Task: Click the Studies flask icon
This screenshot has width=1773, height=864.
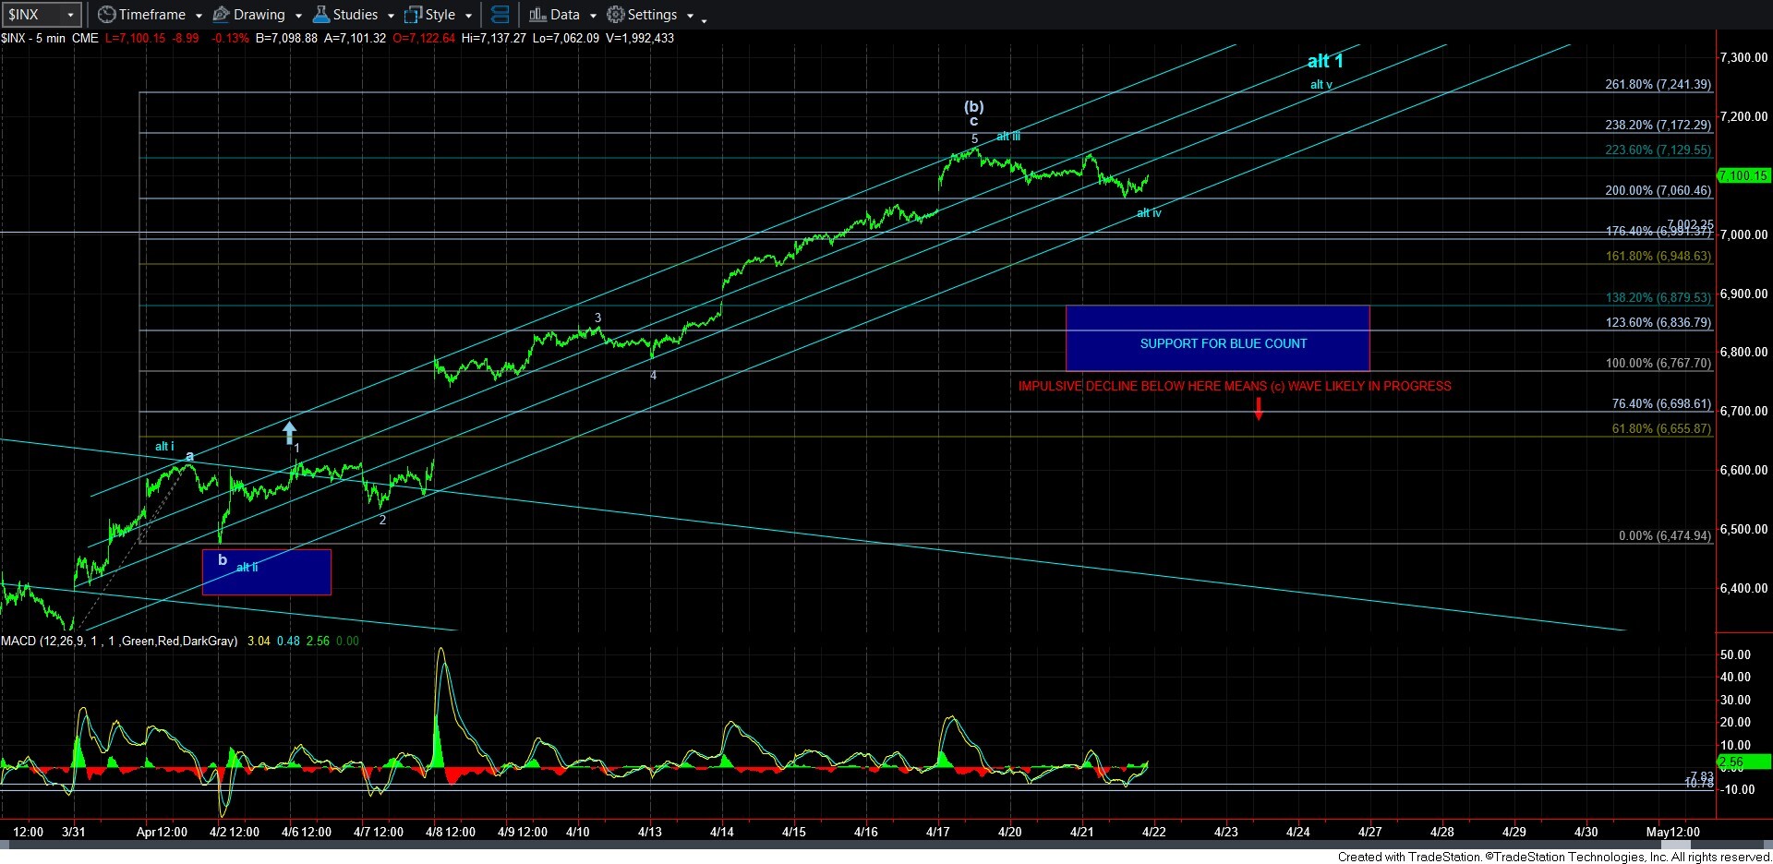Action: (320, 15)
